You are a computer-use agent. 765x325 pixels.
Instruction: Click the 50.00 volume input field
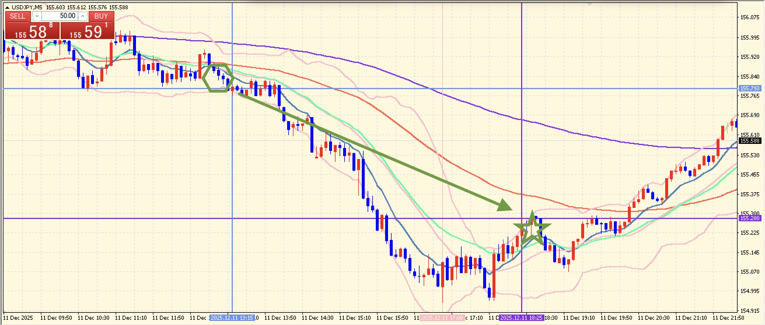pos(60,16)
